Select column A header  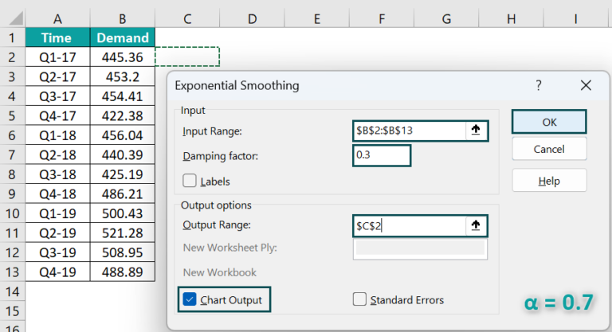[57, 18]
